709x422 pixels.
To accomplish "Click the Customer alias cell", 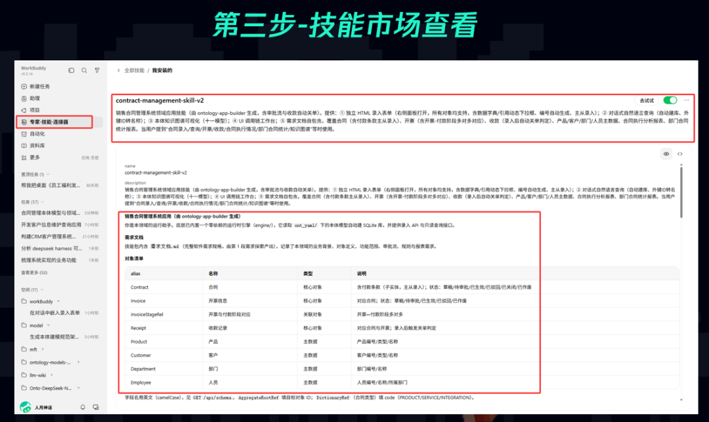I will [140, 355].
